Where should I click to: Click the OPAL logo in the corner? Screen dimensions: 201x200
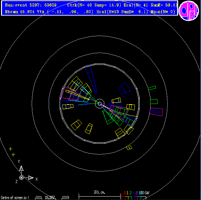pos(189,11)
